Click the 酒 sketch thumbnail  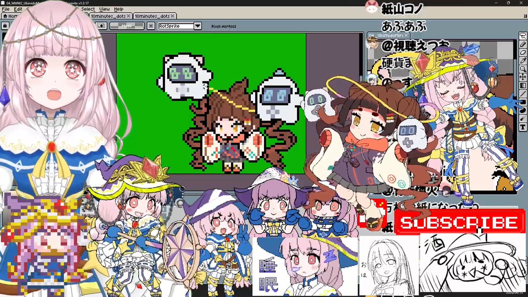[473, 263]
